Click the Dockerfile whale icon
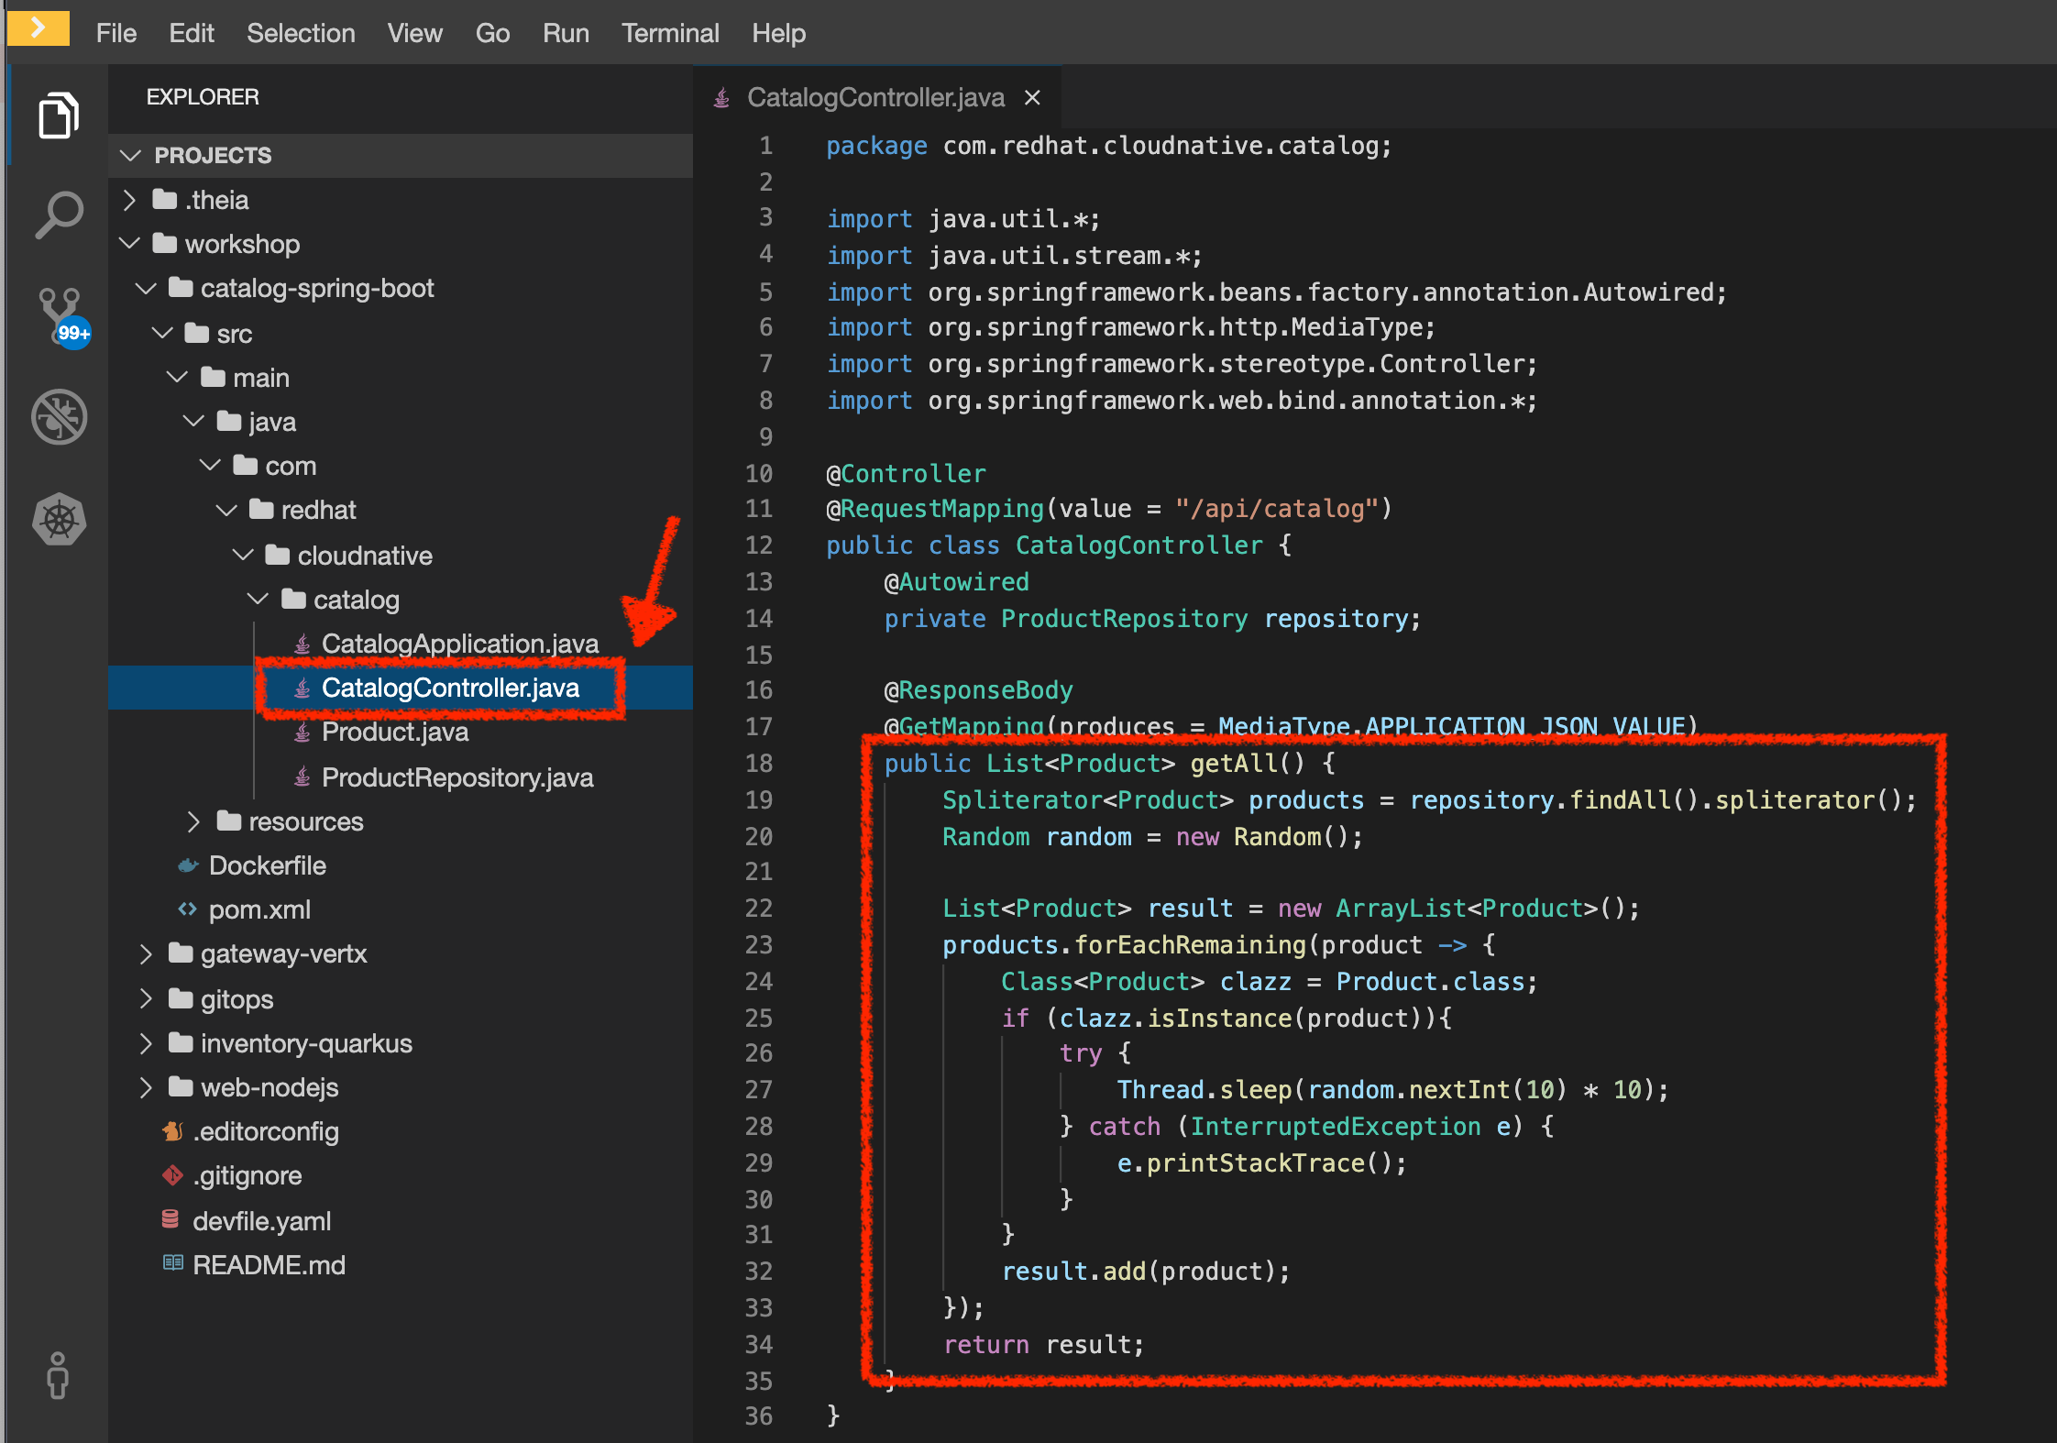This screenshot has height=1443, width=2057. coord(187,865)
